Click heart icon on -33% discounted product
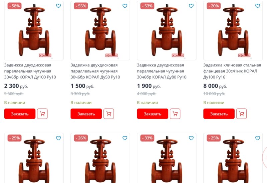Image resolution: width=267 pixels, height=183 pixels. [191, 138]
